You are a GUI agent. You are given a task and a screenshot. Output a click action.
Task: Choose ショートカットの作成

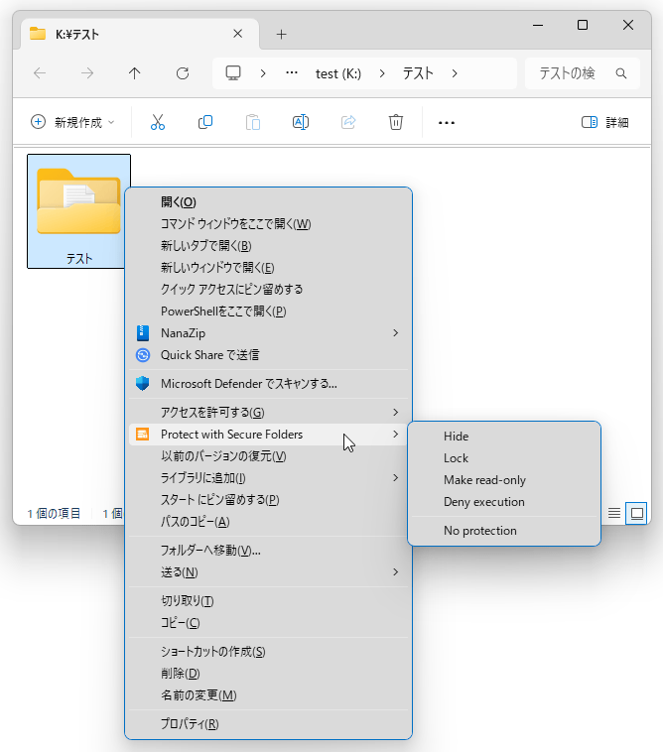268,651
